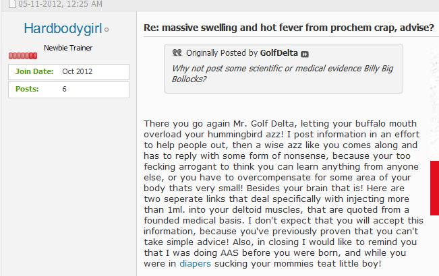Viewport: 439px width, 276px height.
Task: Click the 'Newbie Trainer' user title
Action: pos(68,48)
